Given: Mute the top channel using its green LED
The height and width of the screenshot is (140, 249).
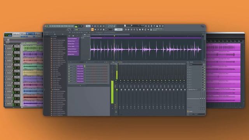Looking at the screenshot, I should click(69, 66).
